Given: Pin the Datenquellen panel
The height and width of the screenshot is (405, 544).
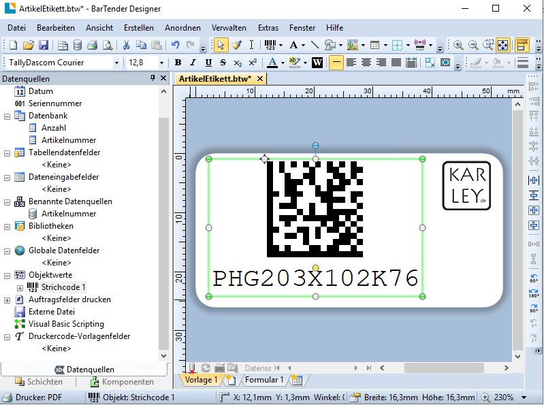Looking at the screenshot, I should tap(153, 78).
